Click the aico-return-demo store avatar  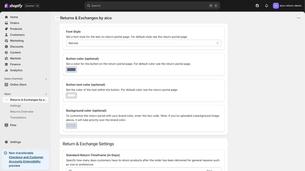276,6
